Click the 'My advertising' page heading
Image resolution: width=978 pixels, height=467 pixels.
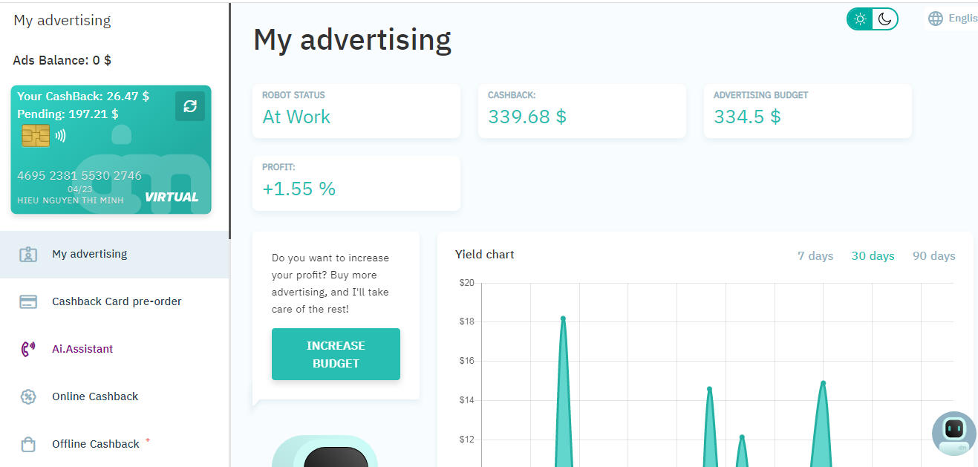pyautogui.click(x=352, y=40)
